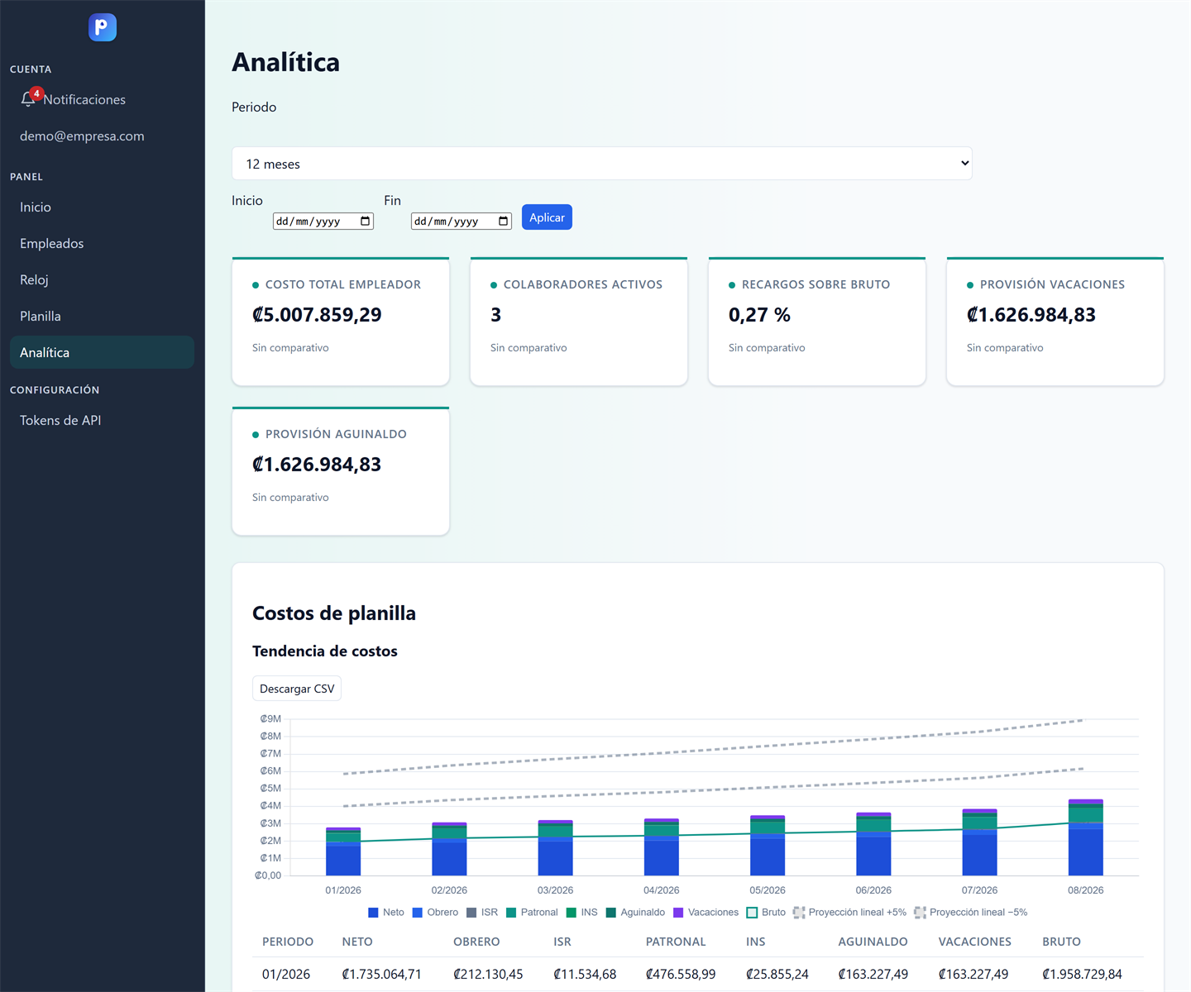Click the blue P app logo
The width and height of the screenshot is (1191, 992).
coord(103,27)
